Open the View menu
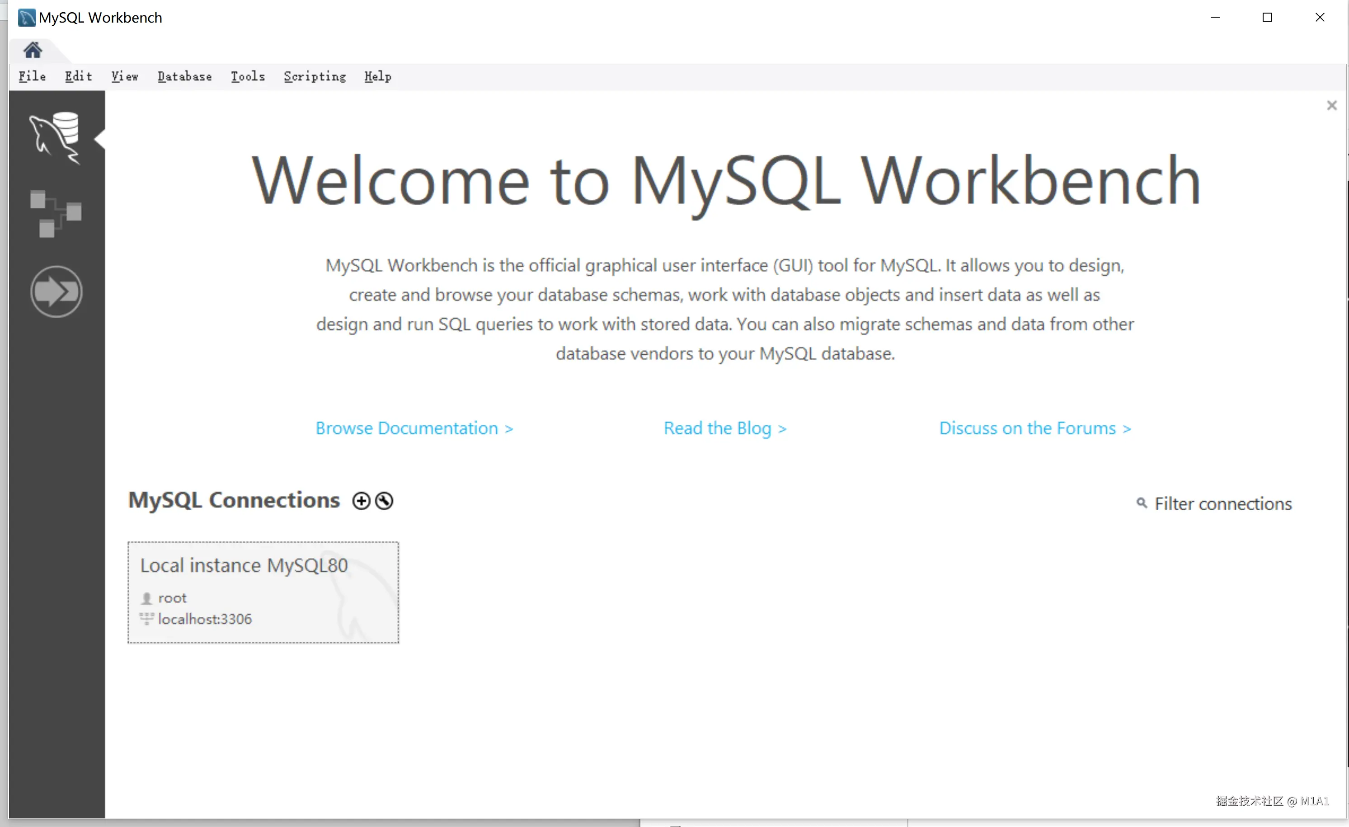1349x827 pixels. click(125, 77)
